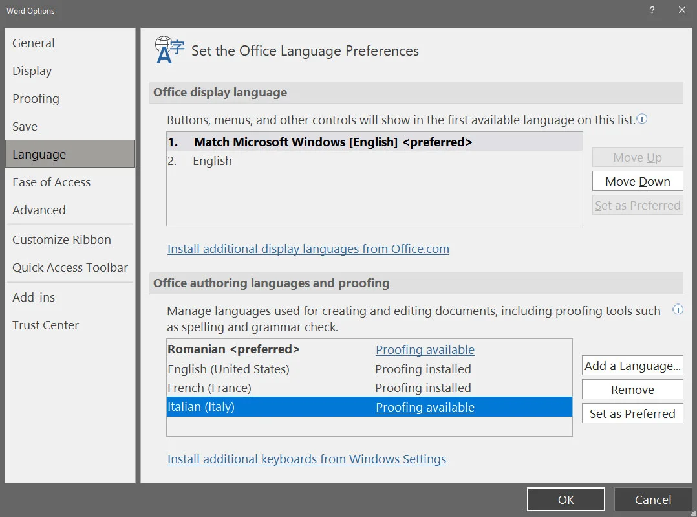Open the Display options category
The image size is (697, 517).
(x=70, y=71)
